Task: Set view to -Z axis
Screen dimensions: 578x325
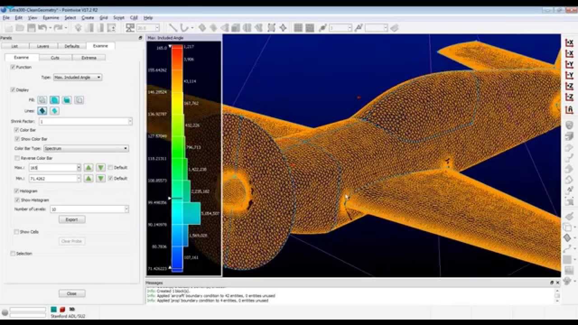Action: 569,97
